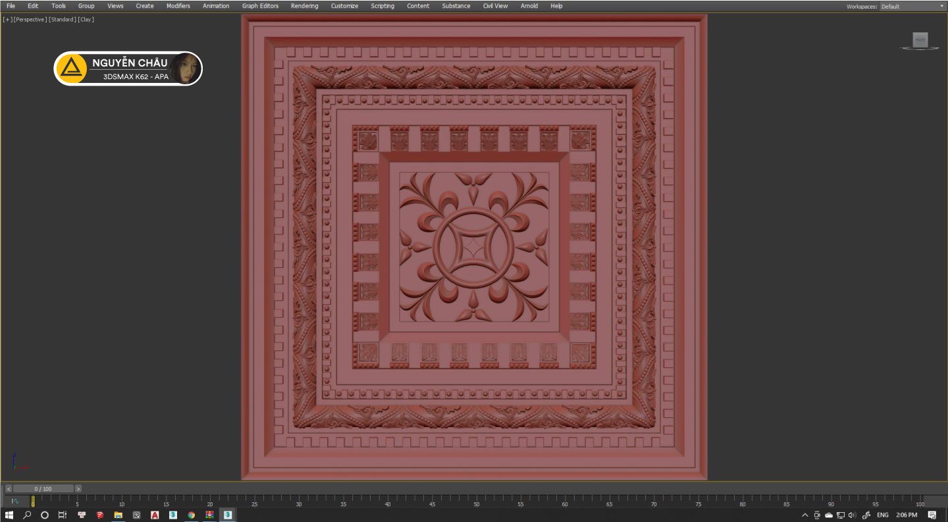
Task: Open WinRAR from the taskbar
Action: click(x=209, y=515)
